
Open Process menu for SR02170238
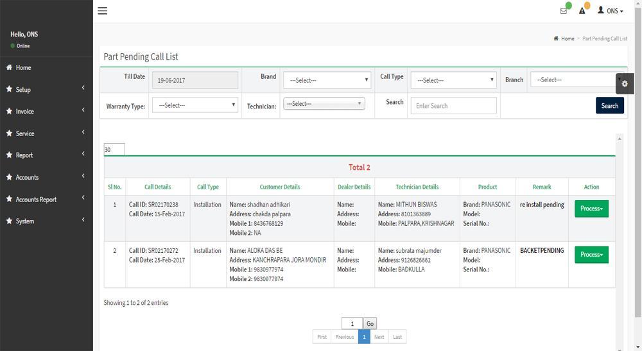591,209
